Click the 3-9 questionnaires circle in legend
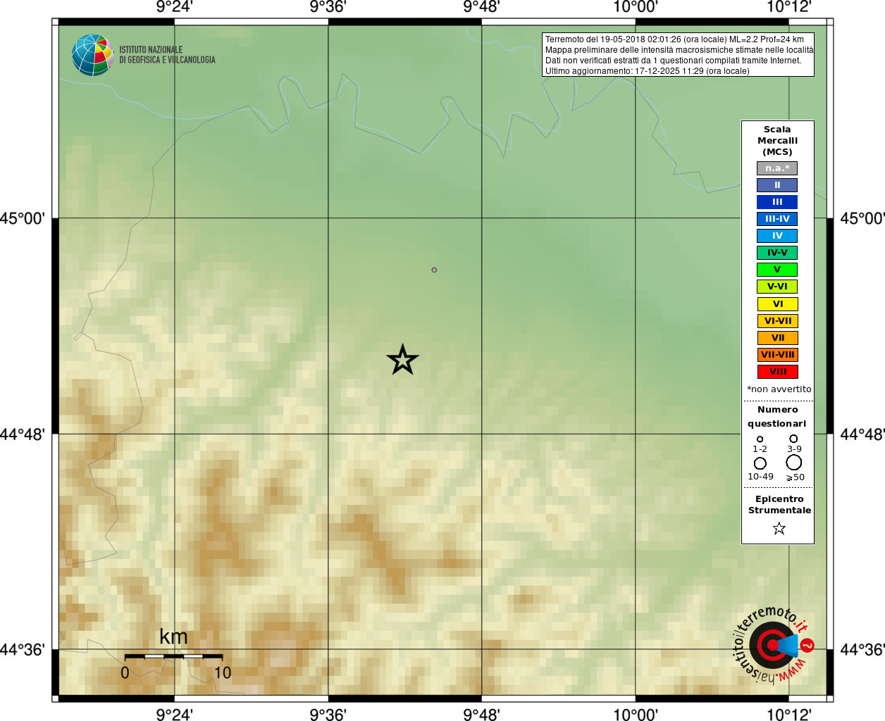Viewport: 885px width, 721px height. click(x=793, y=439)
